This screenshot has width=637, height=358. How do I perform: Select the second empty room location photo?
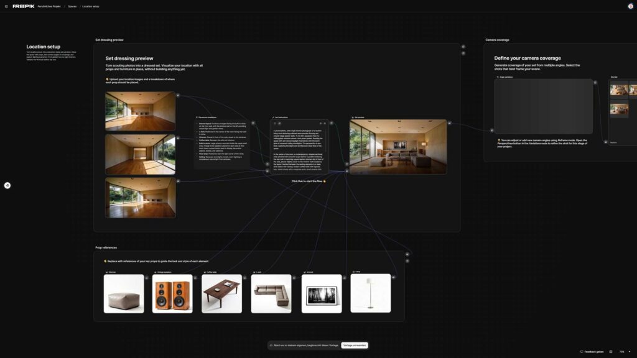pyautogui.click(x=140, y=155)
